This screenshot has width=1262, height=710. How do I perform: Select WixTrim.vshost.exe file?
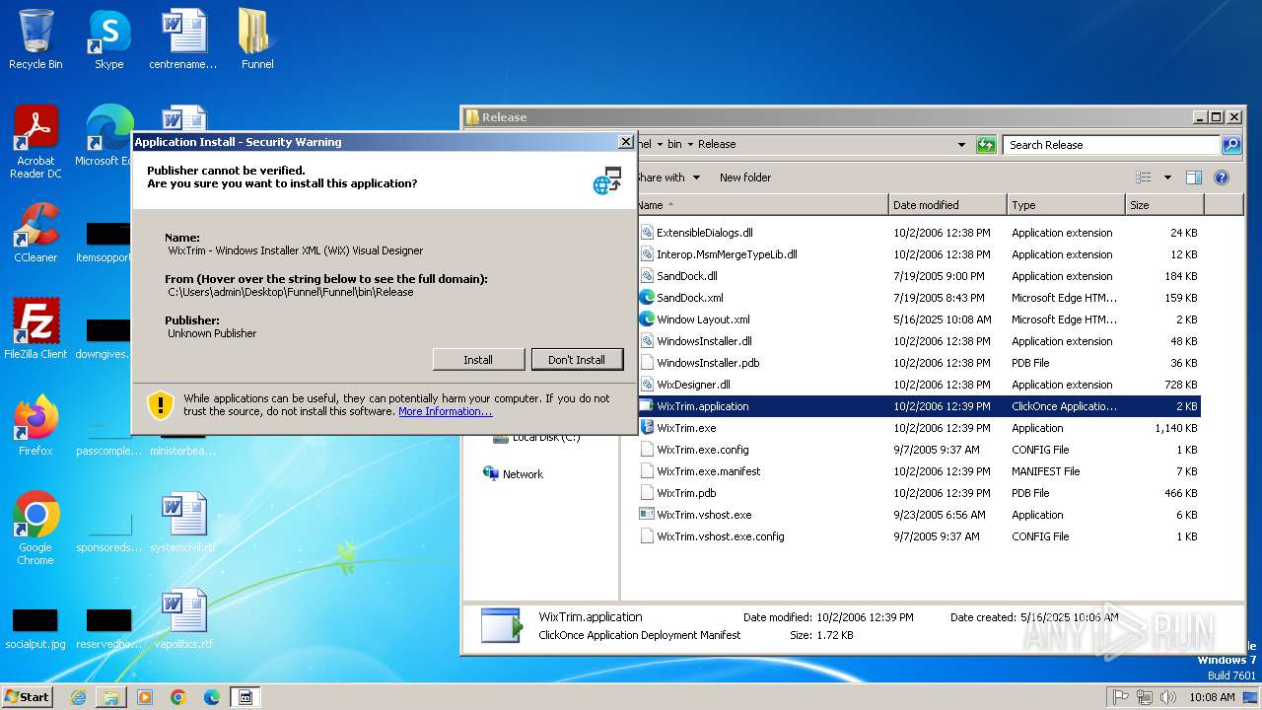coord(704,515)
